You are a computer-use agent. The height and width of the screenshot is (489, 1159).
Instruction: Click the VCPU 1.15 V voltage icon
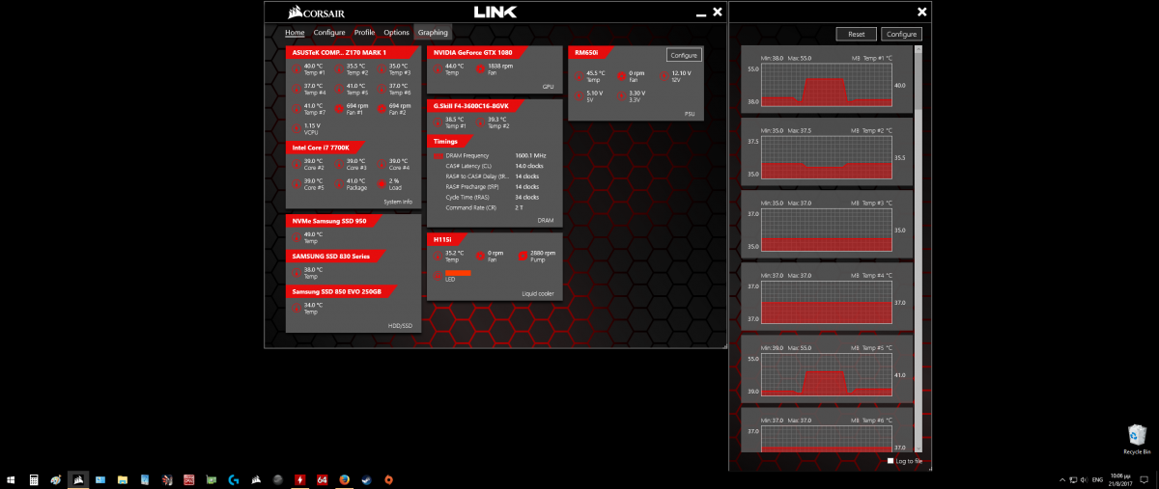tap(295, 127)
